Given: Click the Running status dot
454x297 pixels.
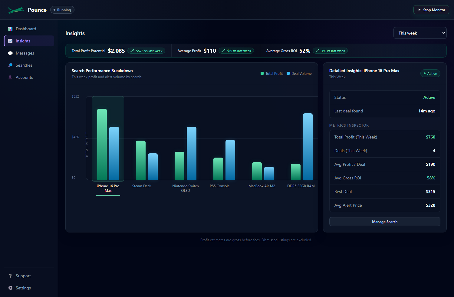Looking at the screenshot, I should (54, 10).
